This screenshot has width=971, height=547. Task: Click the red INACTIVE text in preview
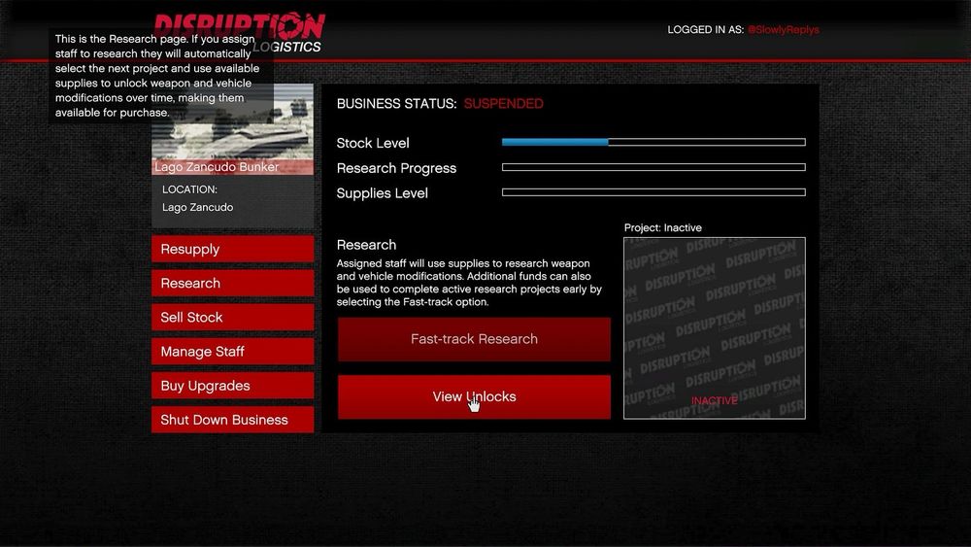click(x=714, y=401)
